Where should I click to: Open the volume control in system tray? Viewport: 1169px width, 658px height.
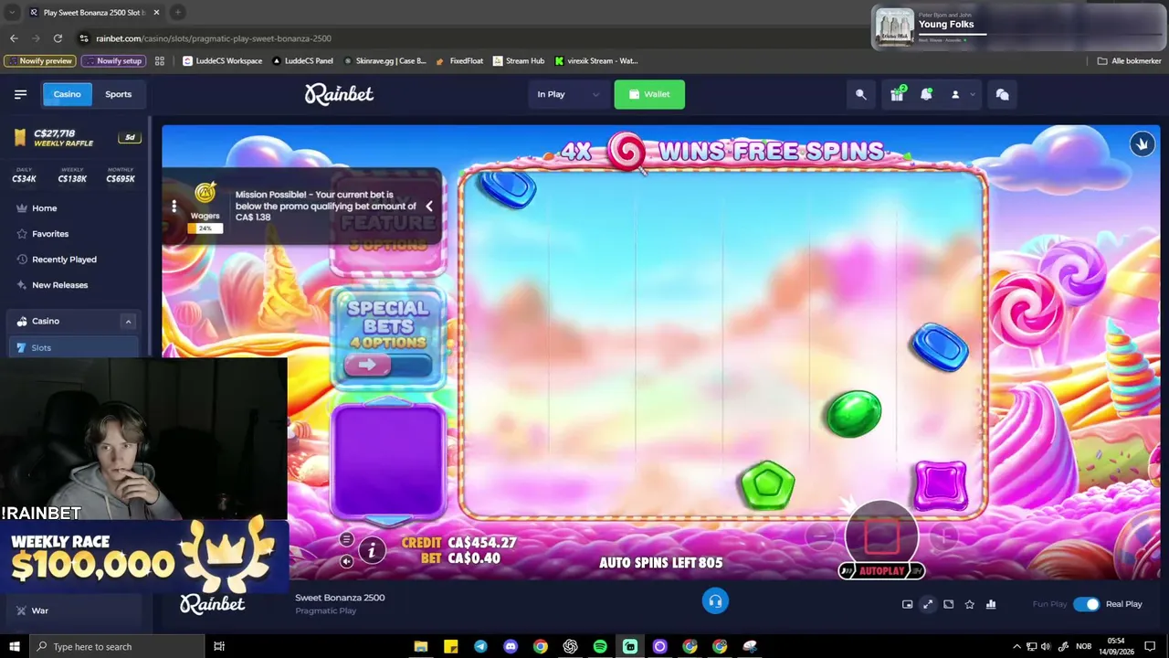tap(1047, 646)
